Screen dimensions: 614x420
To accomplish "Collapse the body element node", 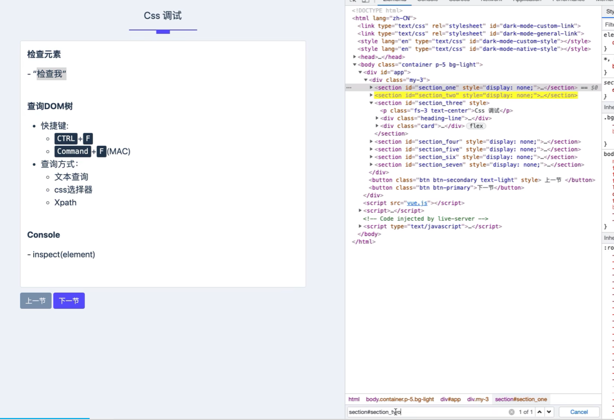I will 355,64.
